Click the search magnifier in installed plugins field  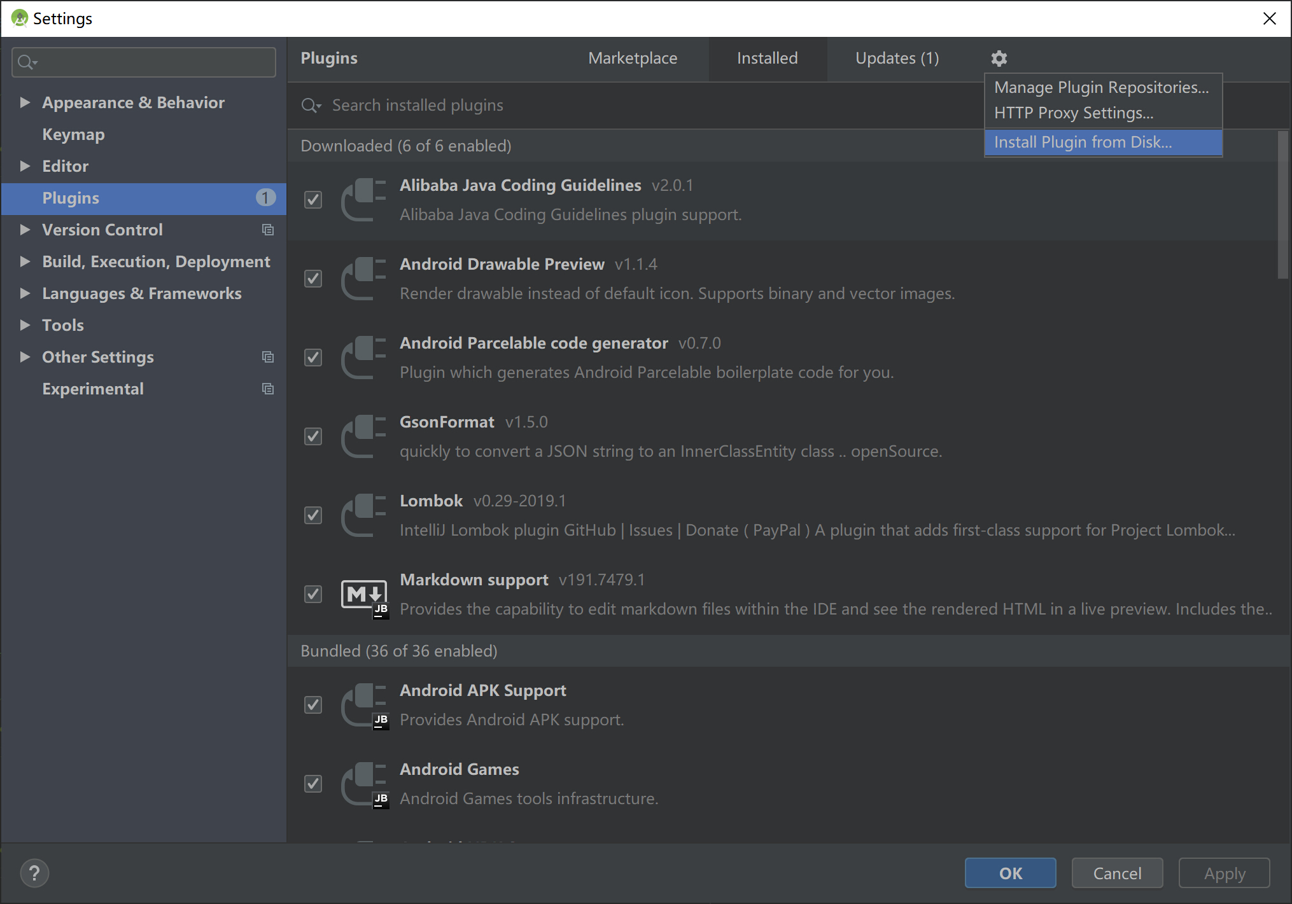pos(311,106)
